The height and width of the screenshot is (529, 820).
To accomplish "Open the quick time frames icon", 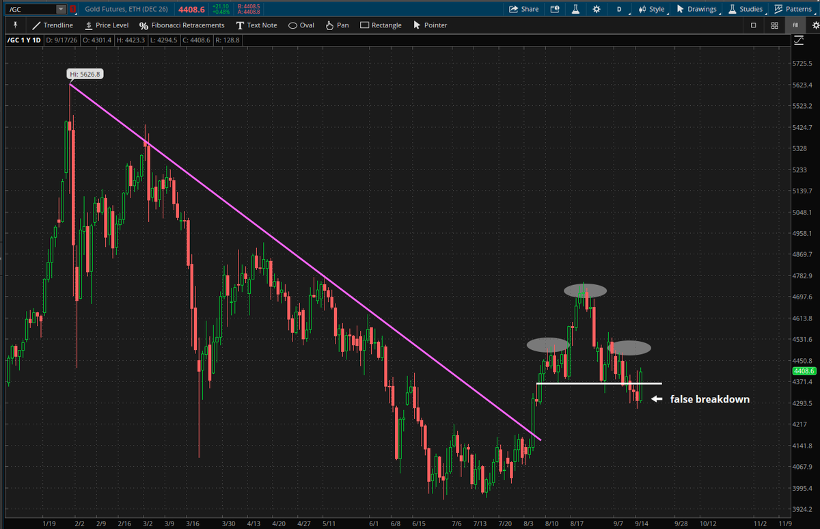I will click(554, 9).
